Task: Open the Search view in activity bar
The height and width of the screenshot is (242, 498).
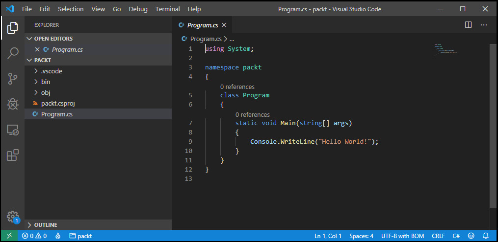Action: (x=12, y=53)
